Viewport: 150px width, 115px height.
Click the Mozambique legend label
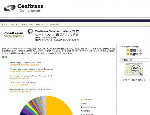[88, 114]
